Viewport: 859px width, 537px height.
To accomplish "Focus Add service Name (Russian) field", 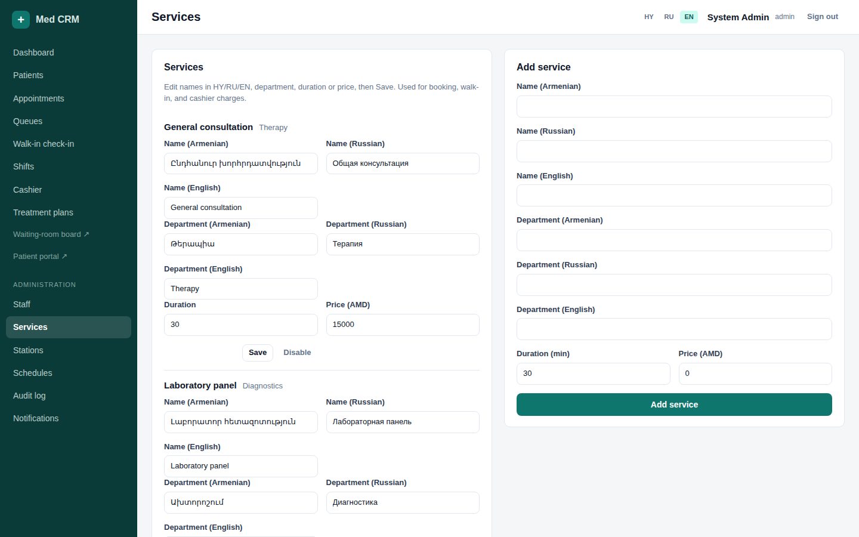I will click(674, 151).
